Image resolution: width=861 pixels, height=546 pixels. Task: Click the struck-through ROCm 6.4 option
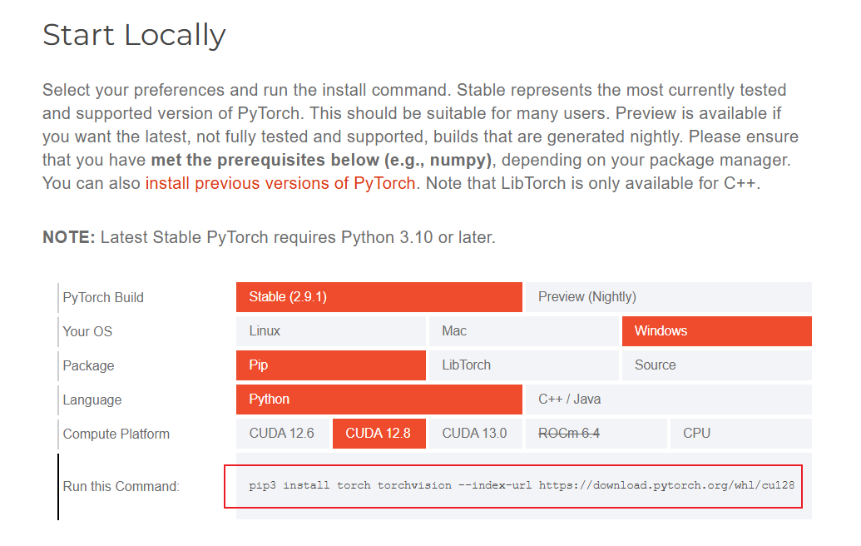pyautogui.click(x=596, y=434)
